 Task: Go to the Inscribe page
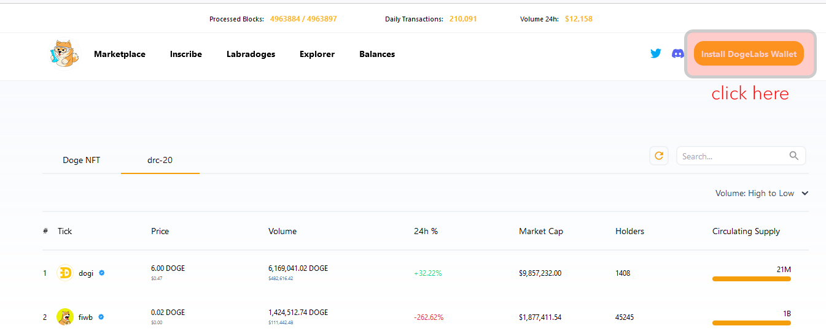186,54
